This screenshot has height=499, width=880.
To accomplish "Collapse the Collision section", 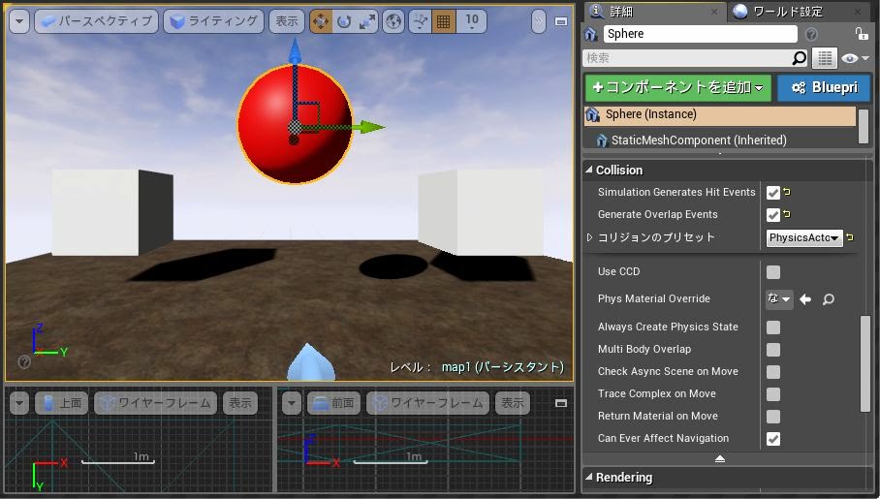I will point(589,171).
